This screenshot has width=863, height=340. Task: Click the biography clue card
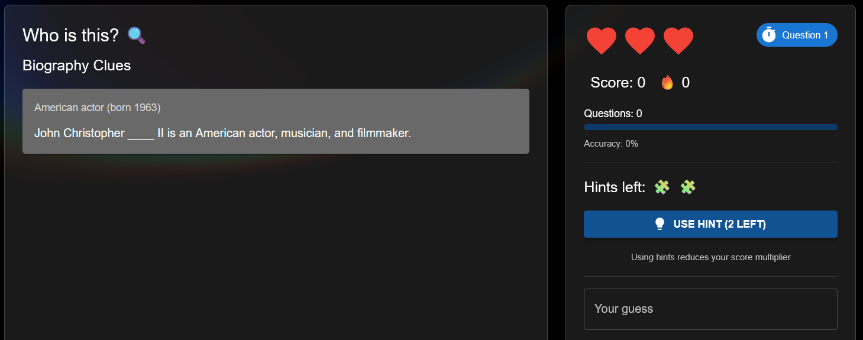tap(276, 121)
